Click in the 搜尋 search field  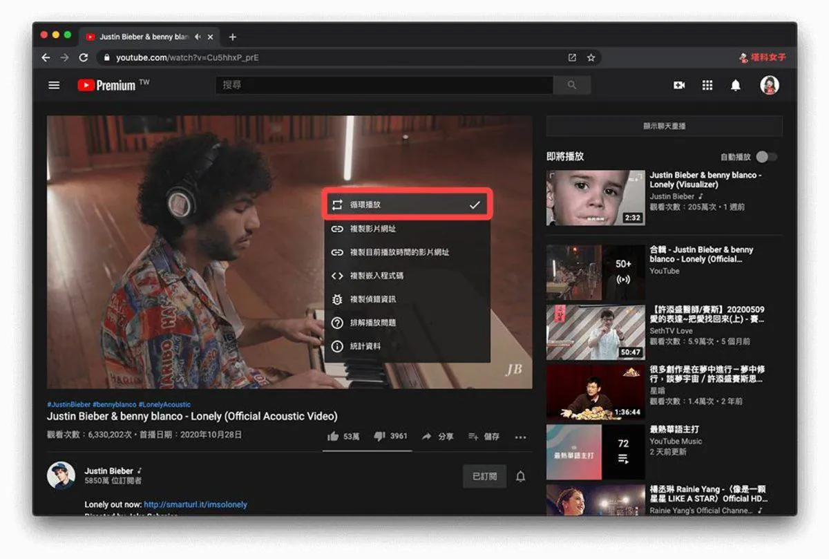click(x=384, y=85)
